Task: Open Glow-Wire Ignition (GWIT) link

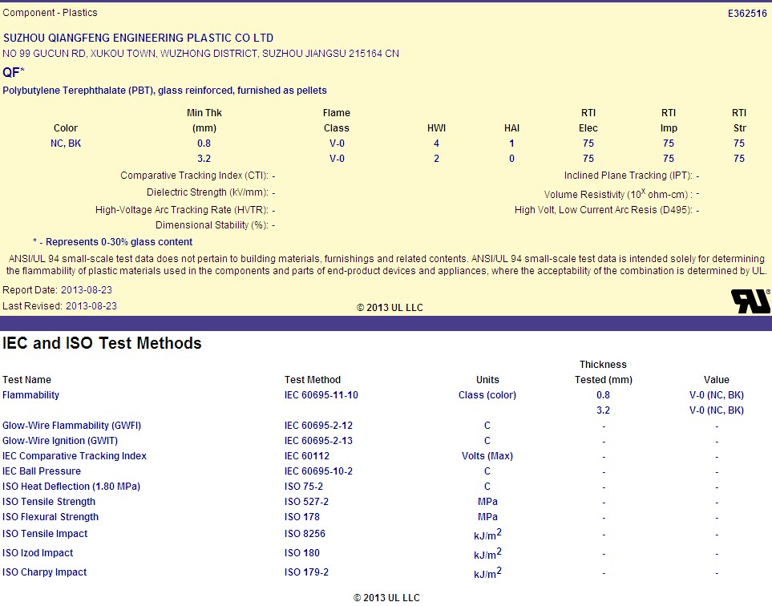Action: [x=60, y=441]
